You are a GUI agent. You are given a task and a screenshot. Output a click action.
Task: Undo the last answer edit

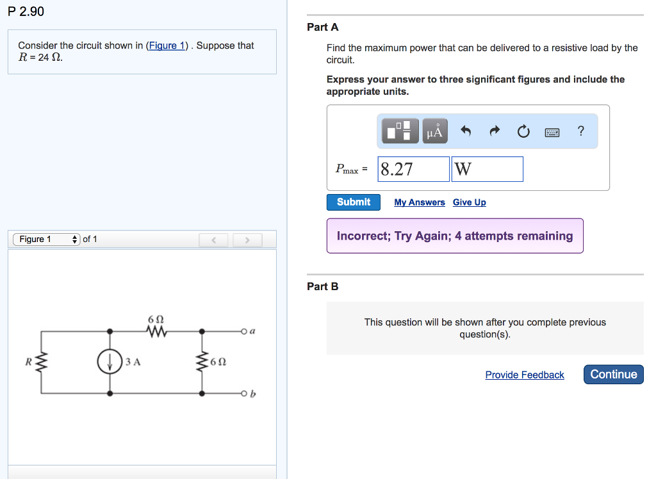pos(466,131)
